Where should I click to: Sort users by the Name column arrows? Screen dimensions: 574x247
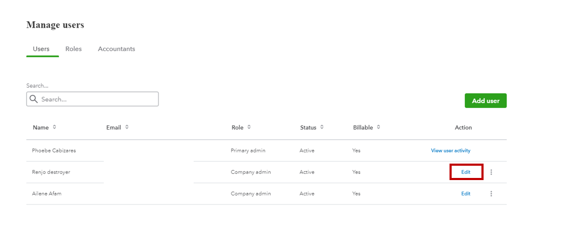54,127
